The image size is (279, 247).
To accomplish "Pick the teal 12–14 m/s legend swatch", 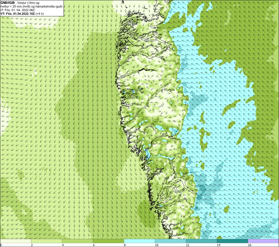I will pos(201,241).
